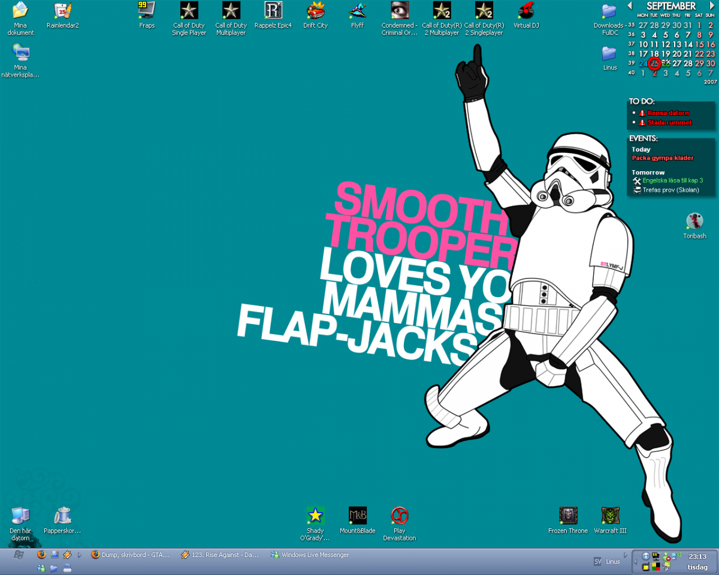This screenshot has height=575, width=719.
Task: Switch to Windows Live Messenger taskbar item
Action: click(x=310, y=555)
